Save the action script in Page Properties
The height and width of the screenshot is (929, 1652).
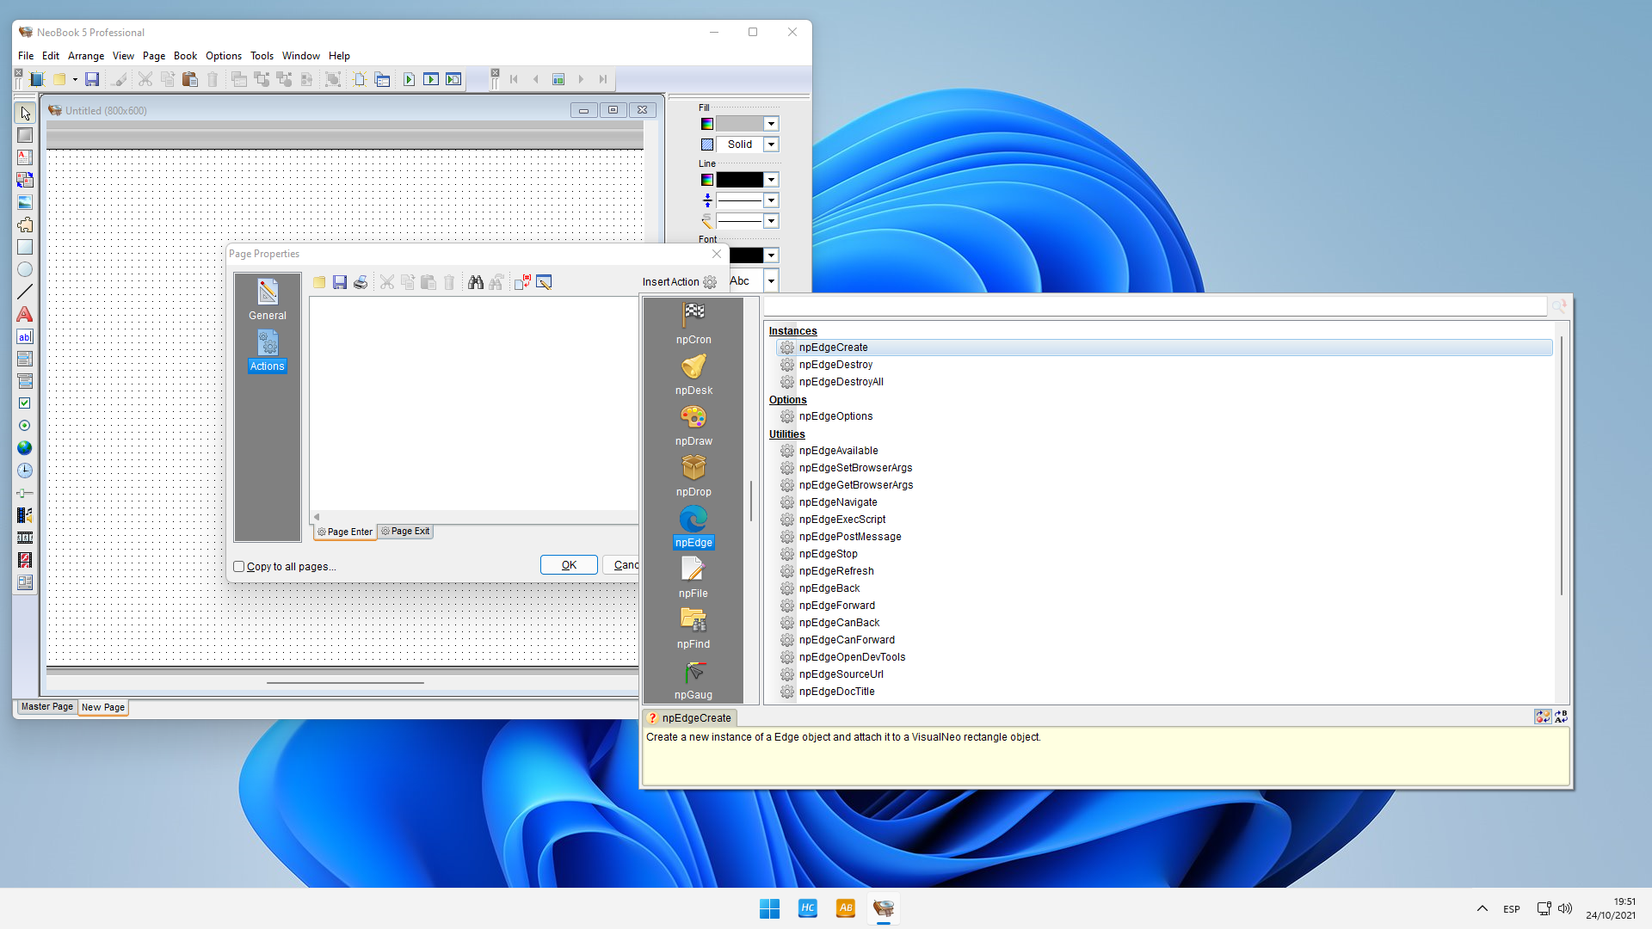tap(340, 282)
